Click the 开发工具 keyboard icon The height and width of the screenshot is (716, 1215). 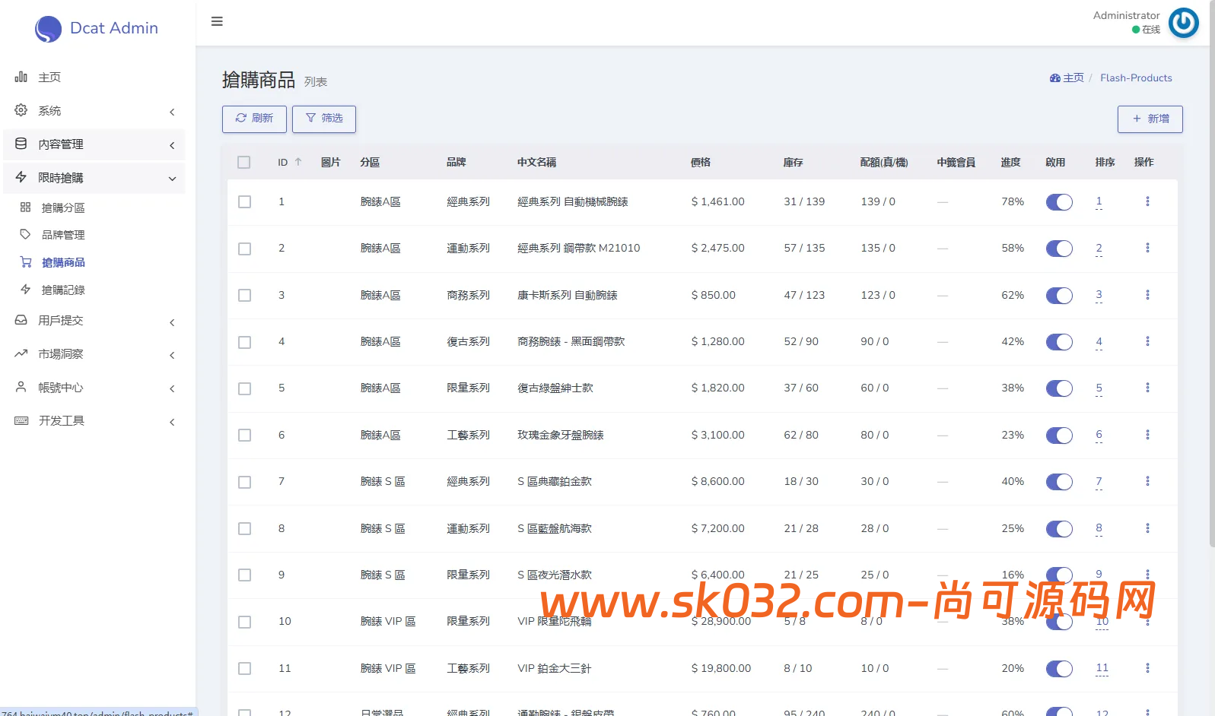point(21,420)
